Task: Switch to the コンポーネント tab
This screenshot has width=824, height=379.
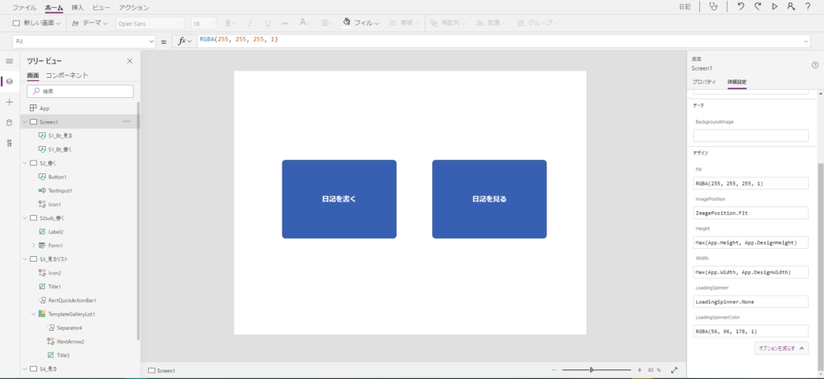Action: (67, 75)
